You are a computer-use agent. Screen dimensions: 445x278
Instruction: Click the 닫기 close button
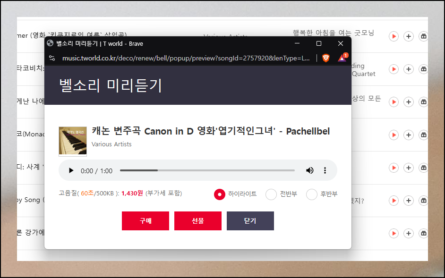[x=250, y=221]
